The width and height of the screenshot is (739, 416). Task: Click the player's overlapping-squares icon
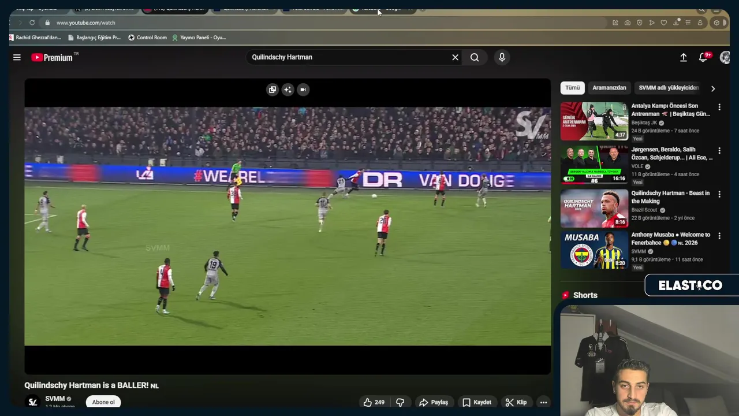point(273,90)
